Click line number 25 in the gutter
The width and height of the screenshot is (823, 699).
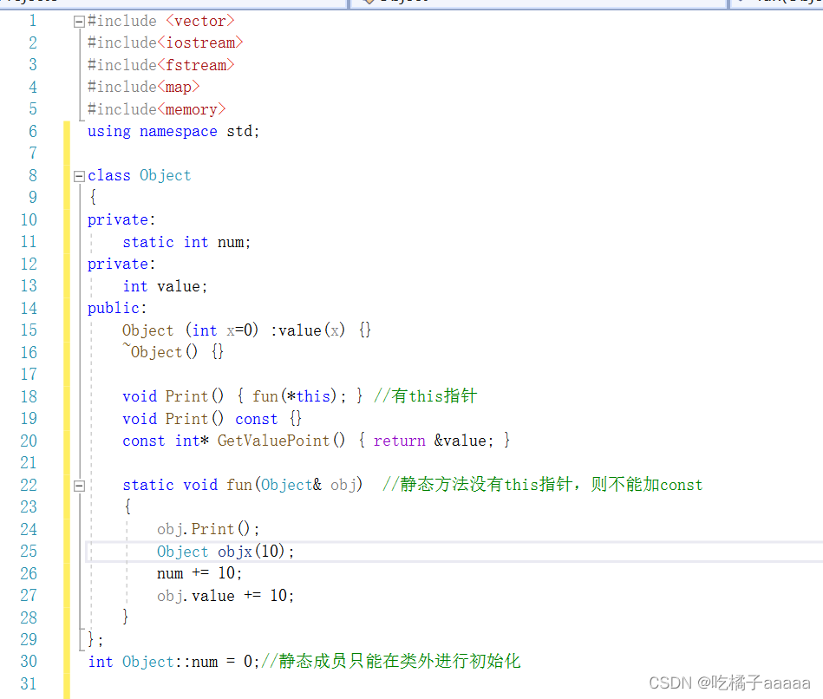[x=29, y=552]
